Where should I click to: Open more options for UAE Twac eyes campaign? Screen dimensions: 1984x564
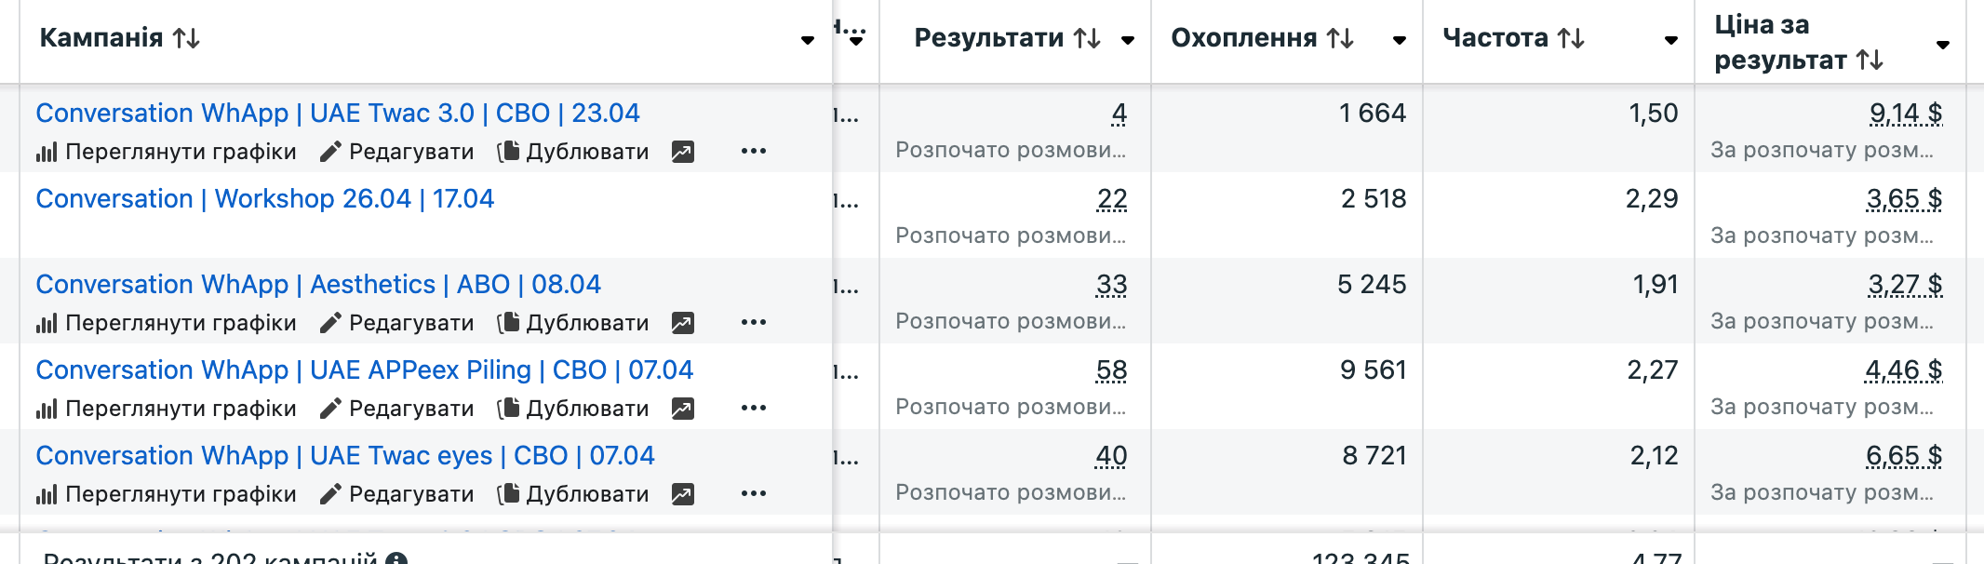[756, 493]
